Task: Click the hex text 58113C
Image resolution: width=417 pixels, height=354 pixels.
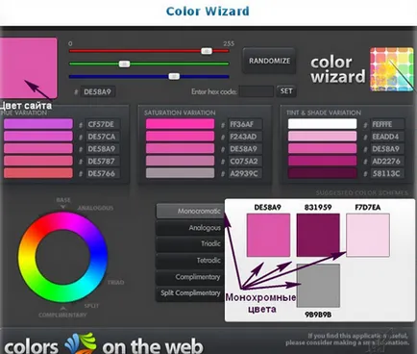Action: pyautogui.click(x=386, y=173)
